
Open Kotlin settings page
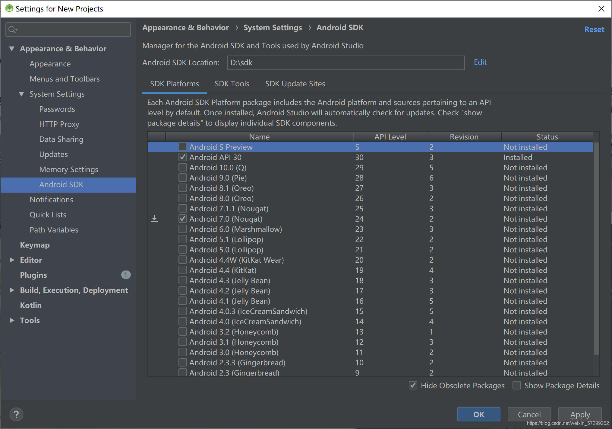click(31, 305)
